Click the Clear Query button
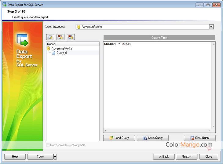Viewport: 223px width, 164px height. tap(200, 138)
